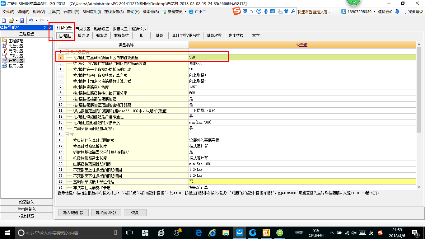The image size is (425, 239).
Task: Open 工程信息 in navigation tree
Action: pos(16,41)
